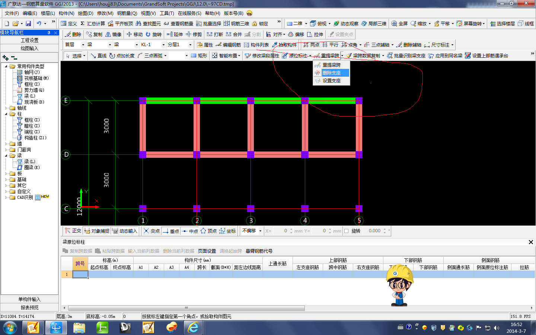
Task: Click 页面设置 page setup link
Action: coord(207,251)
